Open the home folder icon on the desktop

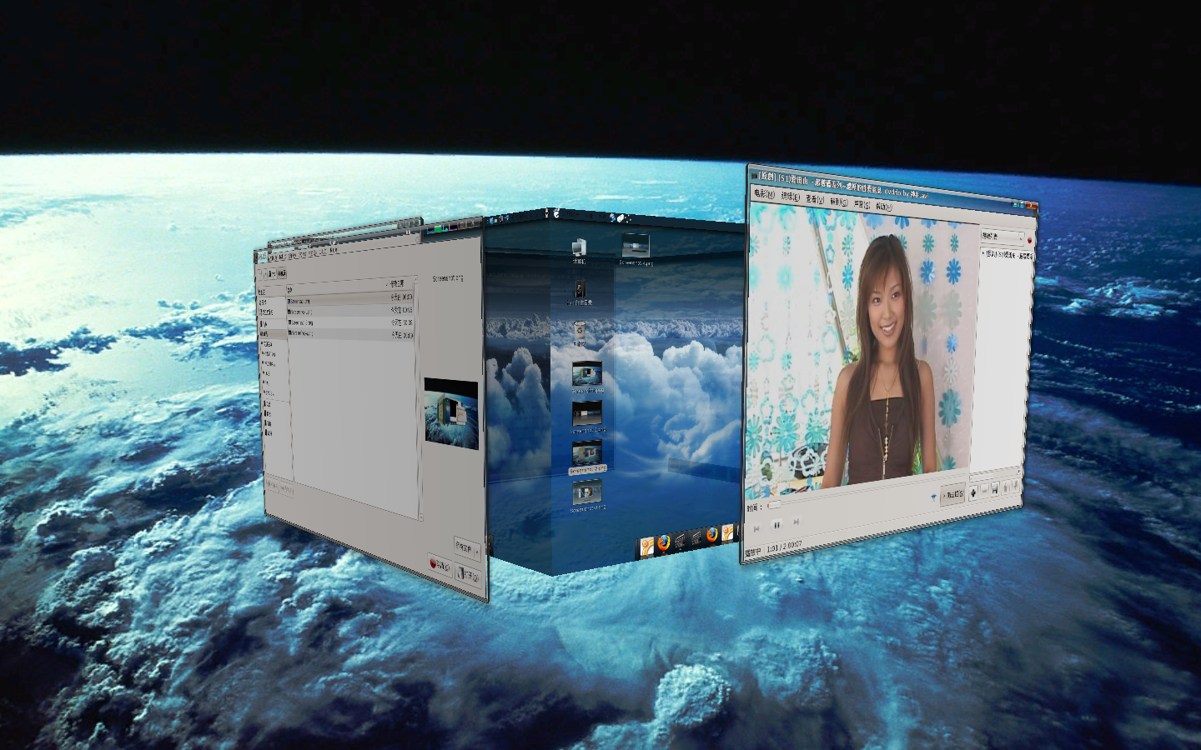click(580, 292)
